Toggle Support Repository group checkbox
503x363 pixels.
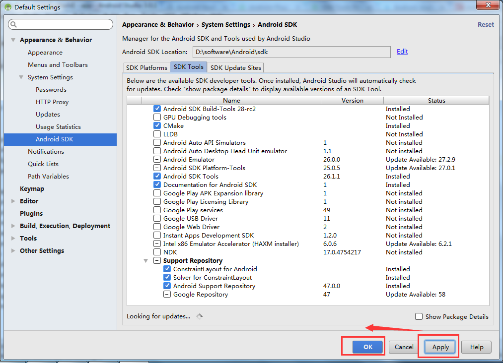[157, 260]
